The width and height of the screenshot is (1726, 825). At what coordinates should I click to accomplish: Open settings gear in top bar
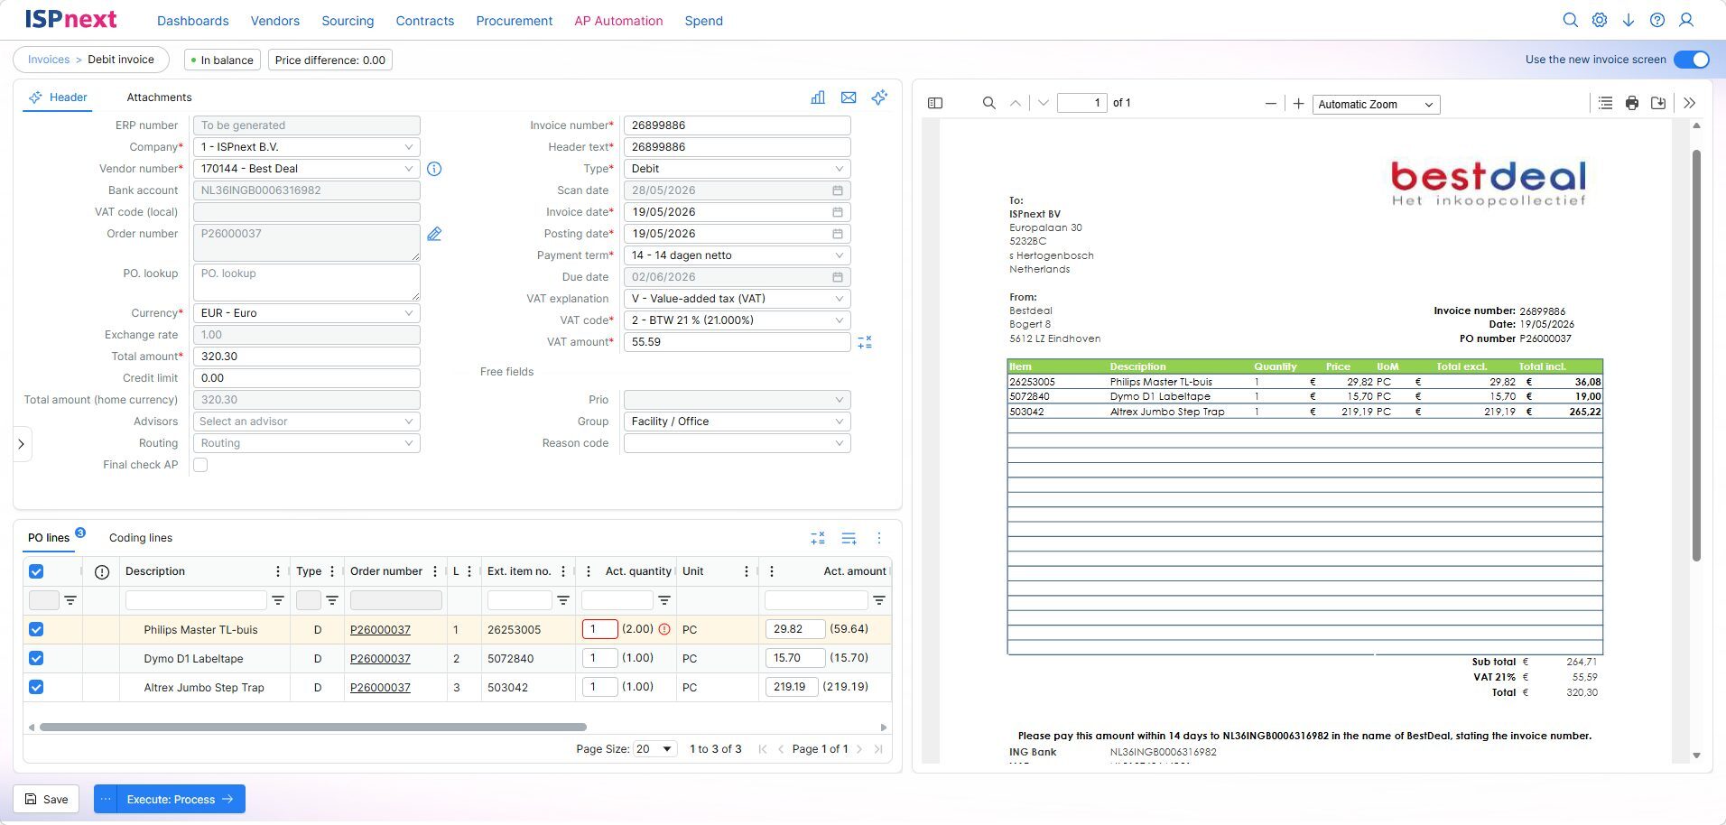(1600, 20)
